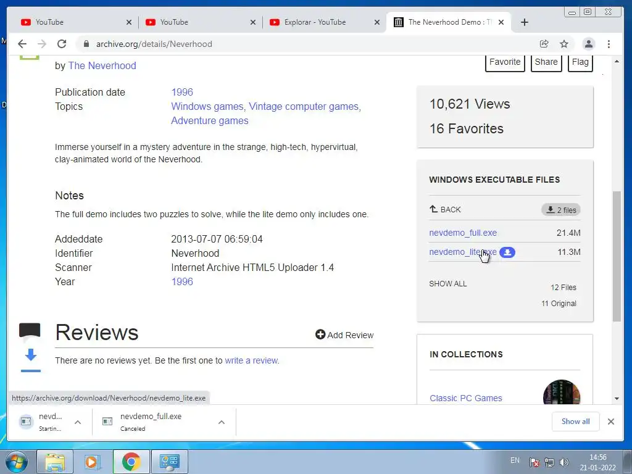Click Add Review

(x=344, y=335)
